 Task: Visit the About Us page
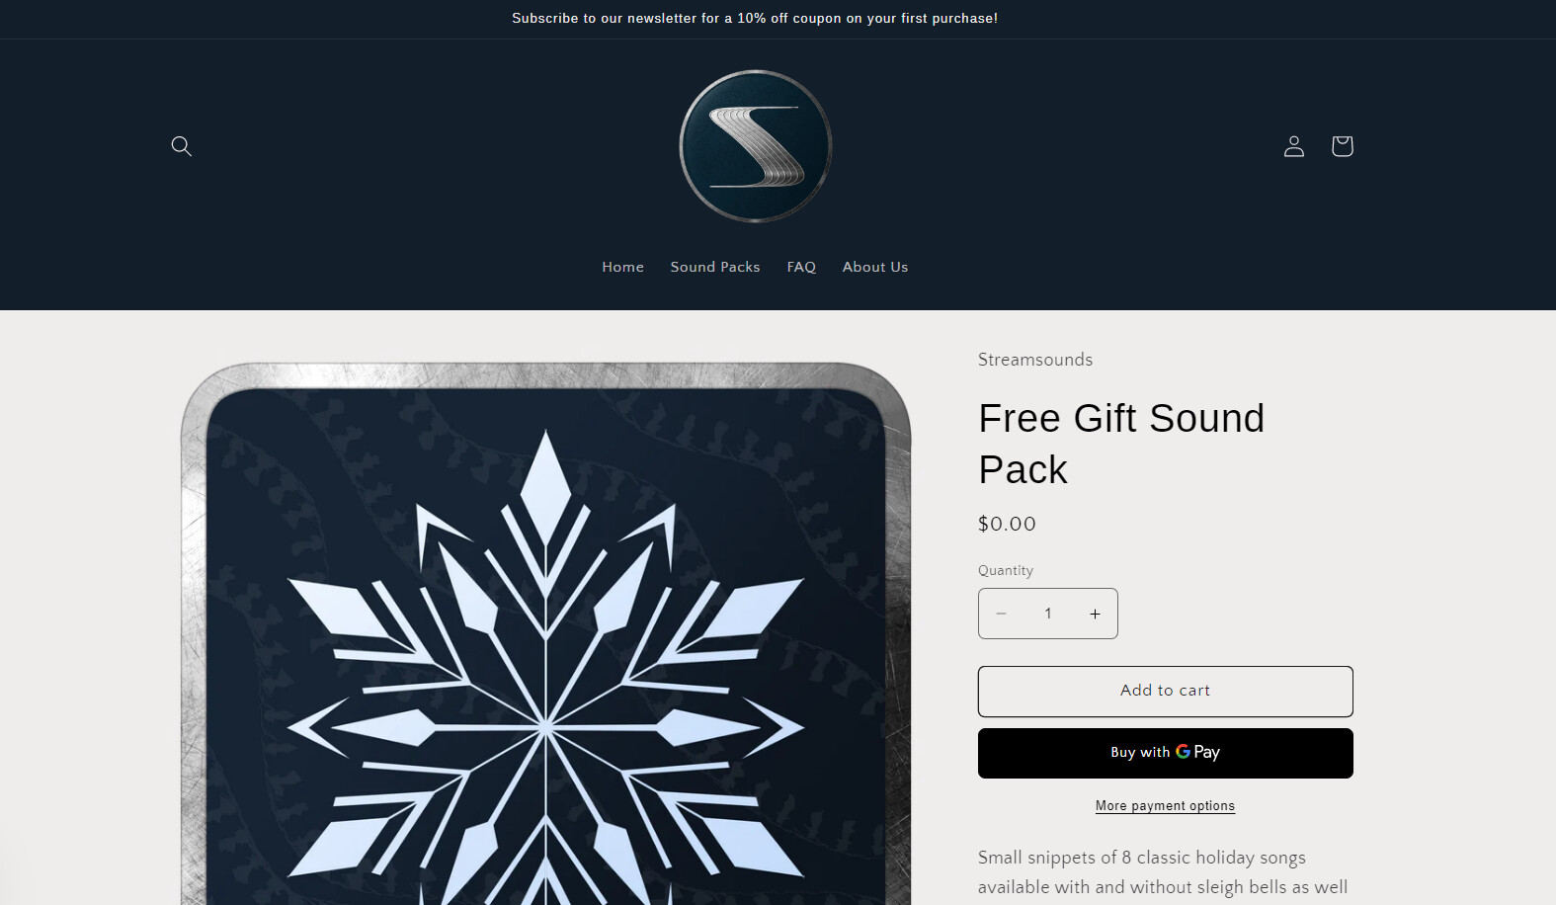(x=875, y=267)
